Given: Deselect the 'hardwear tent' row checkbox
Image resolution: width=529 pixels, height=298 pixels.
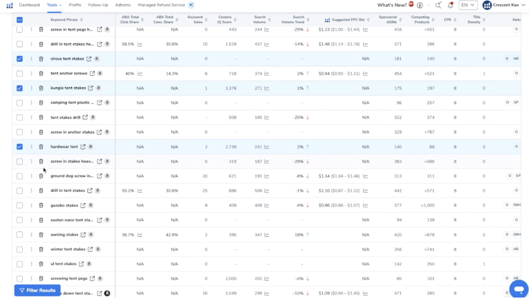Looking at the screenshot, I should (20, 147).
